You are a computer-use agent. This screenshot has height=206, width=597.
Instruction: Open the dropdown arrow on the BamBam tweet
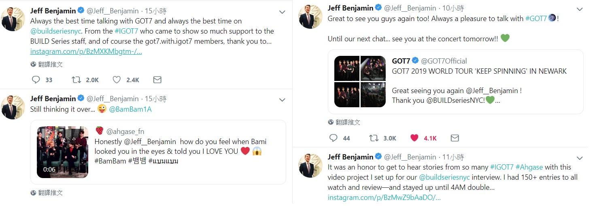click(282, 100)
